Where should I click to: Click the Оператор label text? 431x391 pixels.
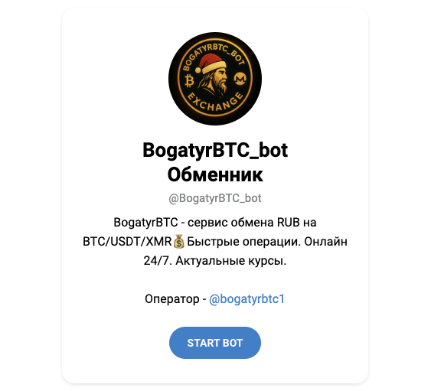point(172,299)
